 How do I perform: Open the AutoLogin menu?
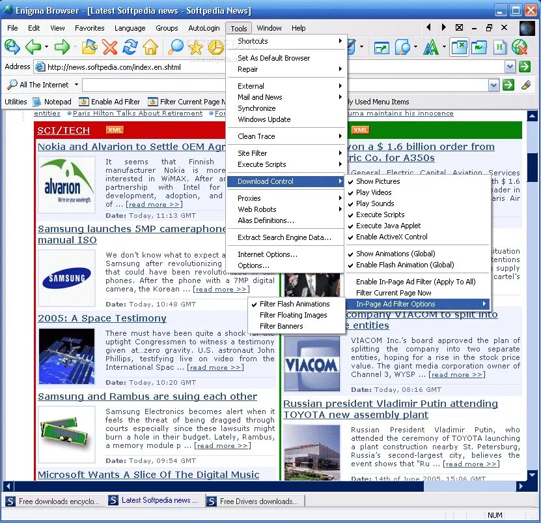(x=204, y=28)
